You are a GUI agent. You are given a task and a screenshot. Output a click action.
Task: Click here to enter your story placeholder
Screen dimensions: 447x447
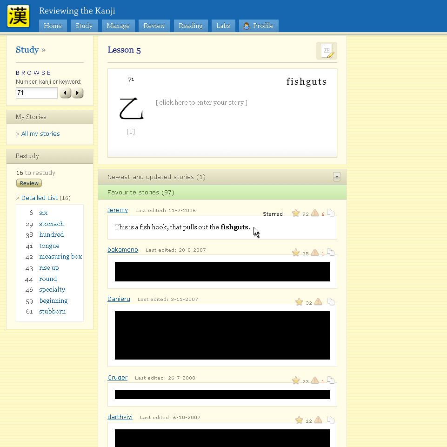[x=201, y=103]
